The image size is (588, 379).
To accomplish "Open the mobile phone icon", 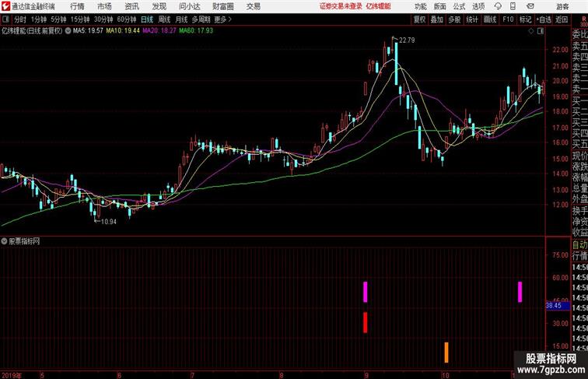I will [x=513, y=6].
